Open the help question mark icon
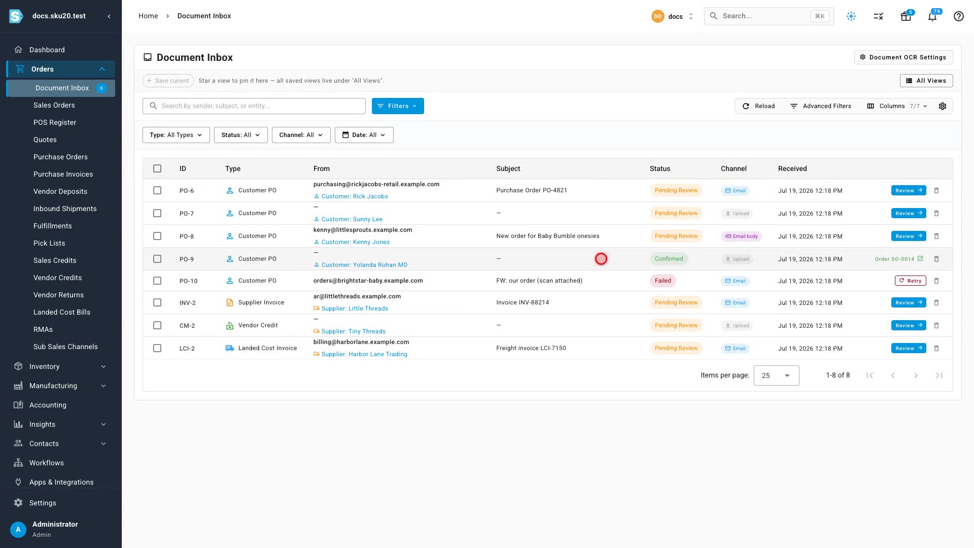 pyautogui.click(x=958, y=16)
